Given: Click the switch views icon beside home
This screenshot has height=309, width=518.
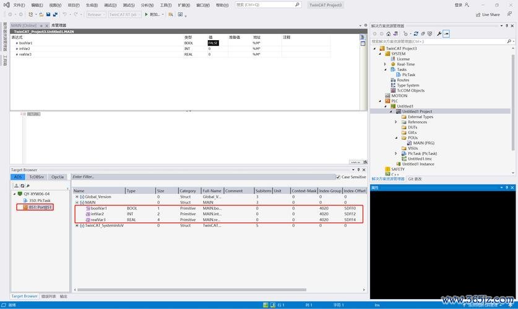Looking at the screenshot, I should [x=395, y=33].
